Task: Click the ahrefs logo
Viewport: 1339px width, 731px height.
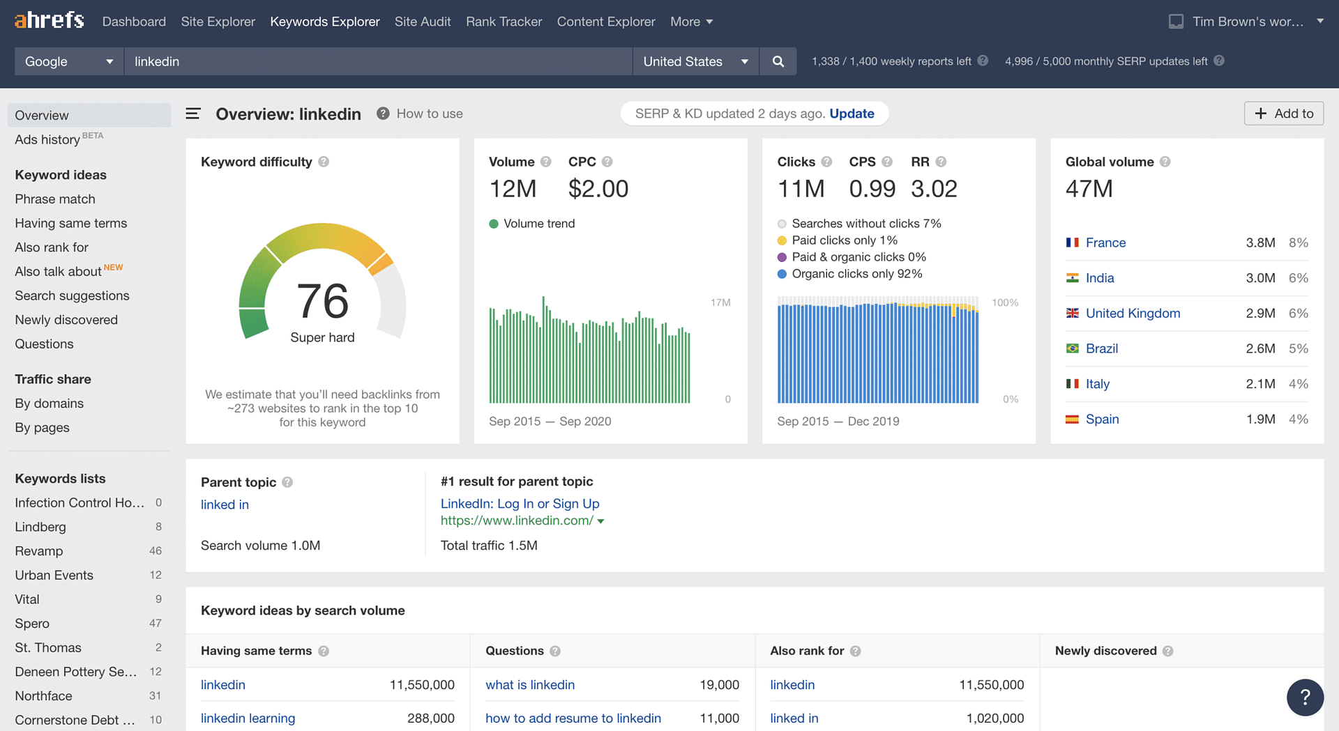Action: [49, 20]
